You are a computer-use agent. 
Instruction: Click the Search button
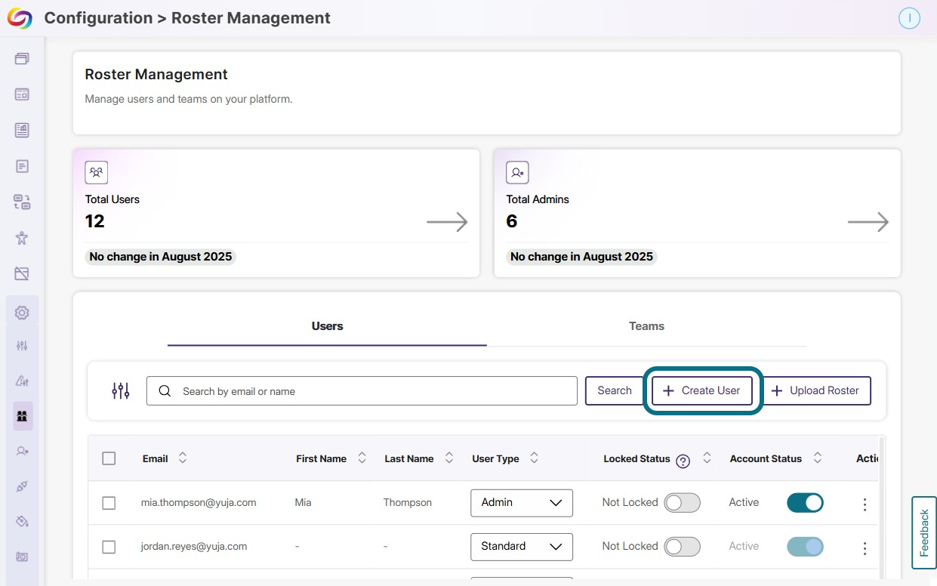tap(614, 390)
